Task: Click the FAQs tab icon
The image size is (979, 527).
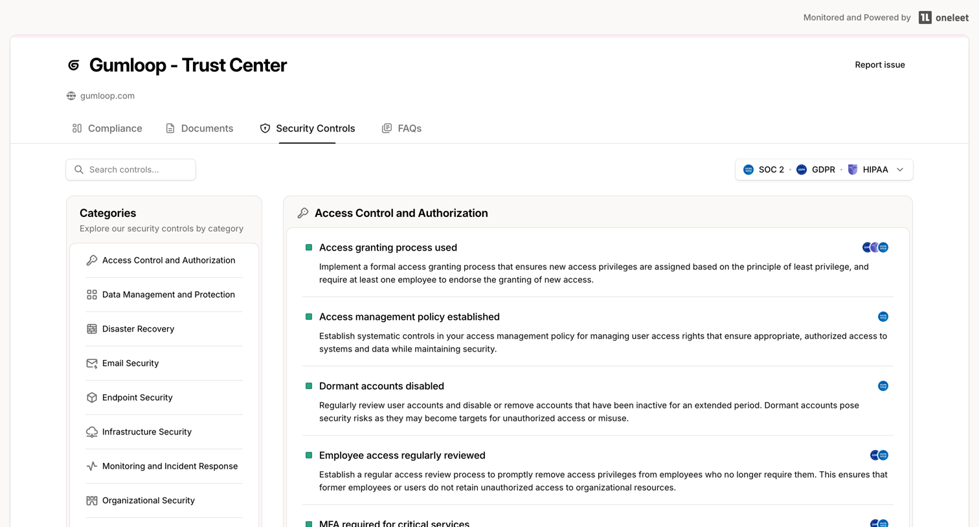Action: (387, 128)
